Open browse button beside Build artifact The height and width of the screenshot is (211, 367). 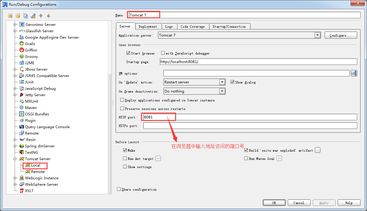[x=318, y=150]
